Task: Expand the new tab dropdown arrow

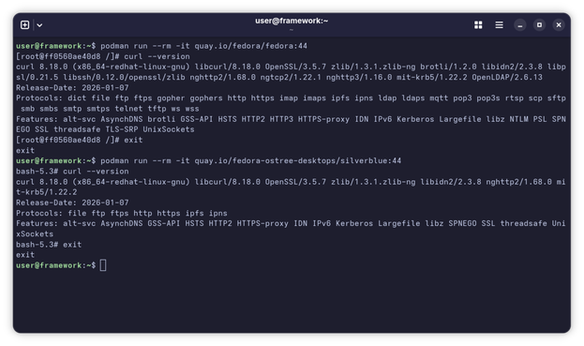Action: coord(39,25)
